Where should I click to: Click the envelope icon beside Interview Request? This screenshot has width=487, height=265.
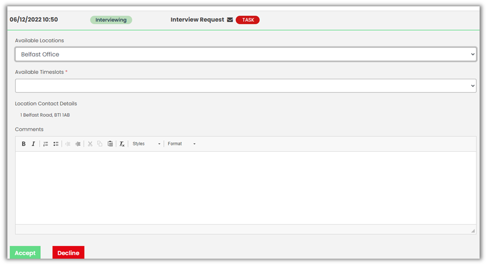(x=230, y=20)
